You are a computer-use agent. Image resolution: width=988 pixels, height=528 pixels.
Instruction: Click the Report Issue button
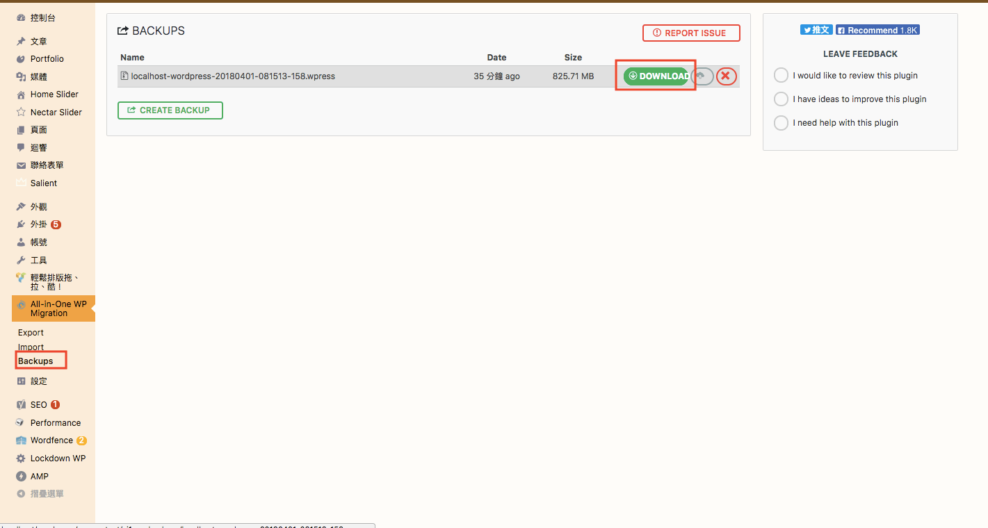[691, 33]
